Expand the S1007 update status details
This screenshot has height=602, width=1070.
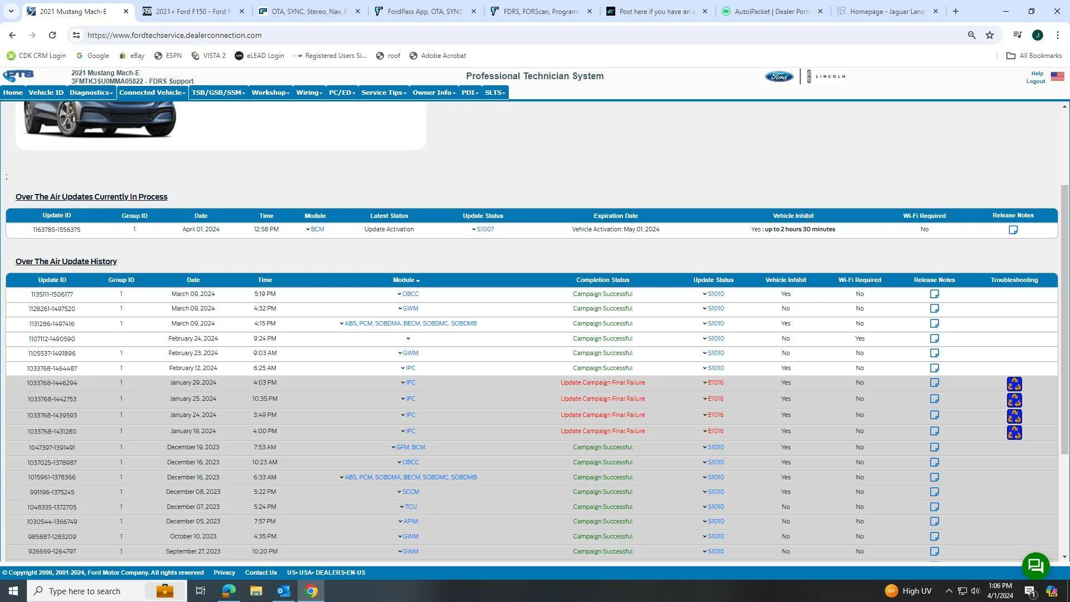click(x=483, y=230)
